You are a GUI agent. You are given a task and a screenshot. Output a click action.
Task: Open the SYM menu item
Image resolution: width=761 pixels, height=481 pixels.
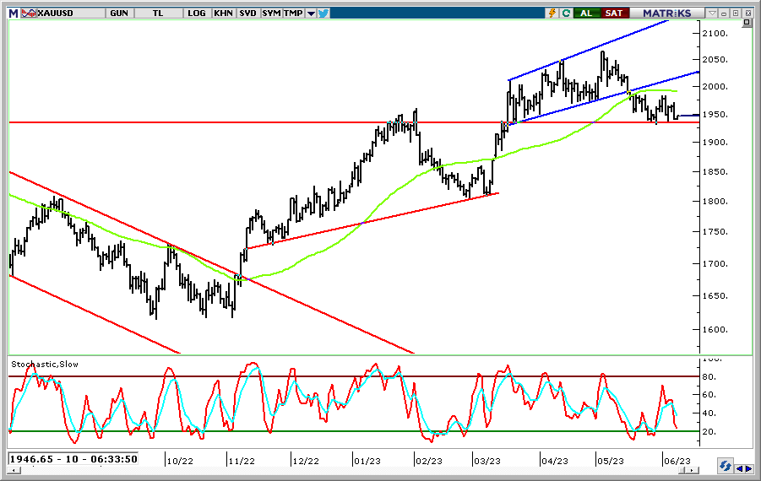point(271,13)
